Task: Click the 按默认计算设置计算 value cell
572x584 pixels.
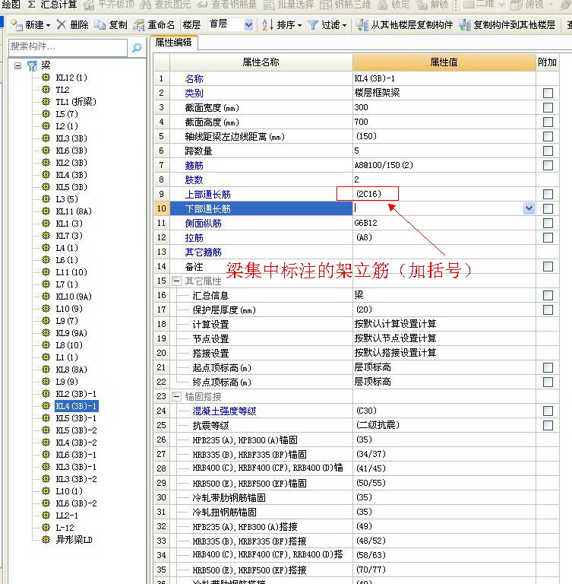Action: click(444, 324)
